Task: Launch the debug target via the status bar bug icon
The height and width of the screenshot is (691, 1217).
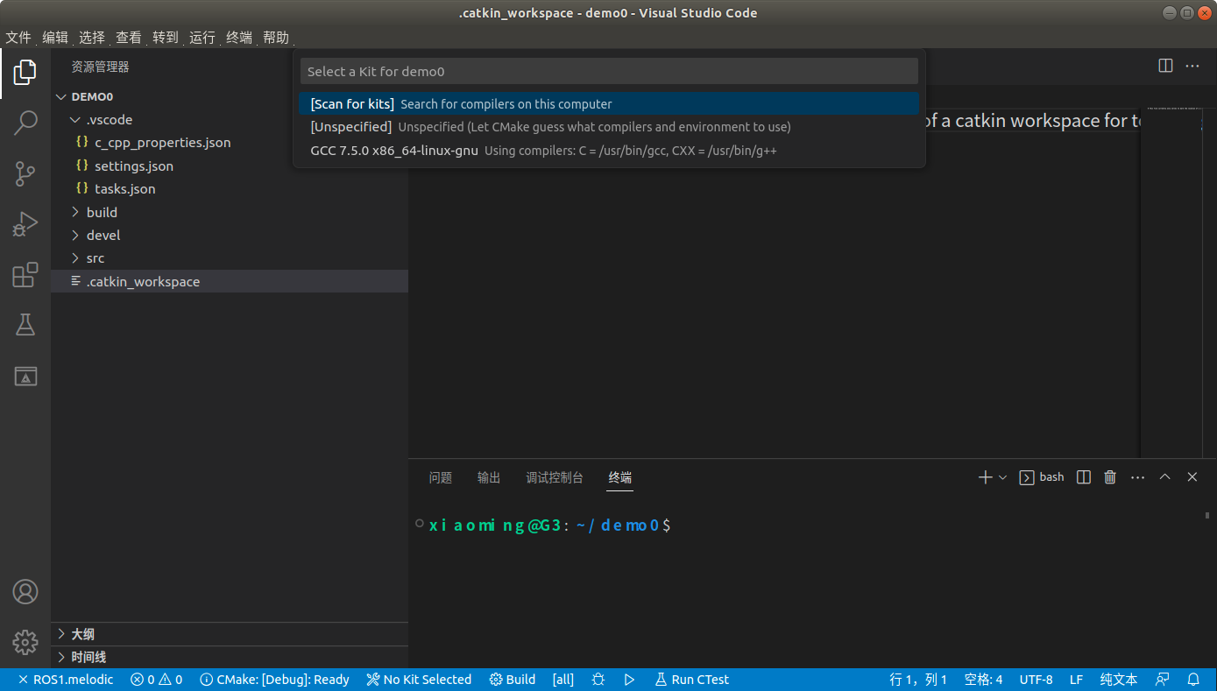Action: click(598, 679)
